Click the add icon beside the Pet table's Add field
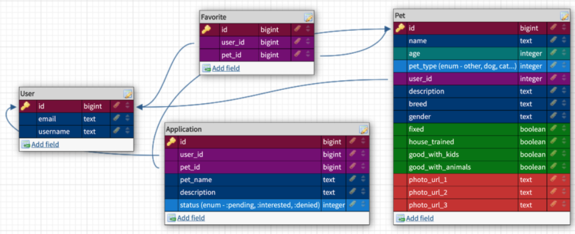 [401, 219]
